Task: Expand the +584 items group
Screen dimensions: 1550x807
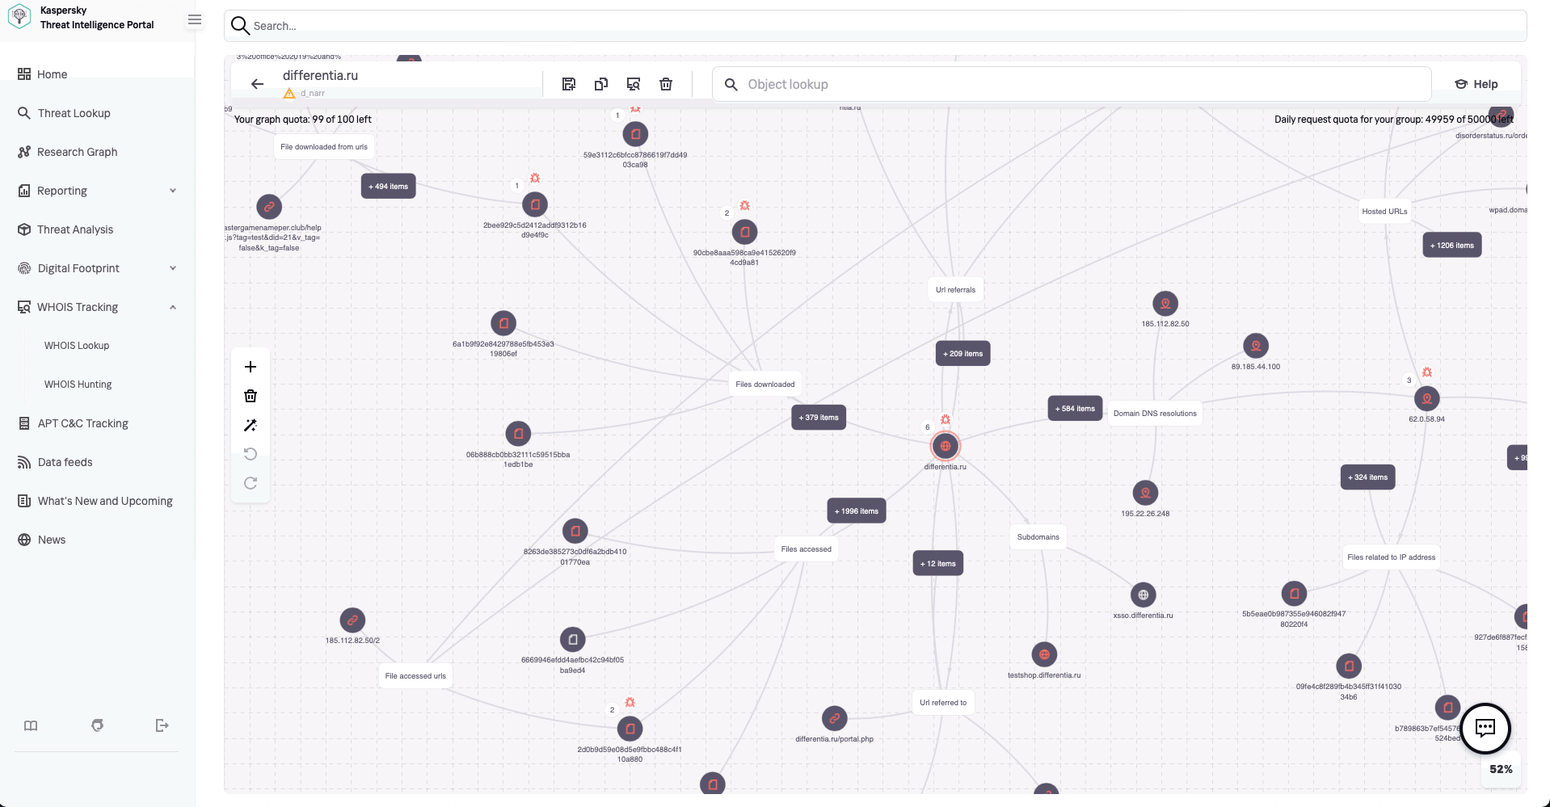Action: (x=1075, y=409)
